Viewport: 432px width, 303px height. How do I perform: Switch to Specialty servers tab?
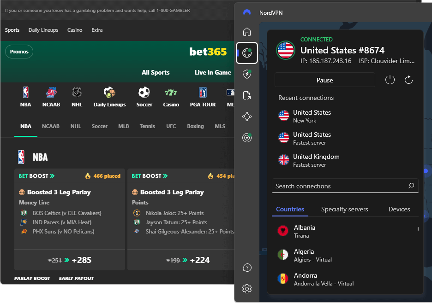coord(344,209)
